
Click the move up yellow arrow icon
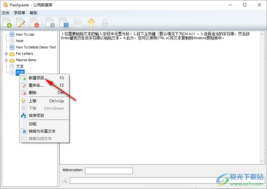click(92, 22)
